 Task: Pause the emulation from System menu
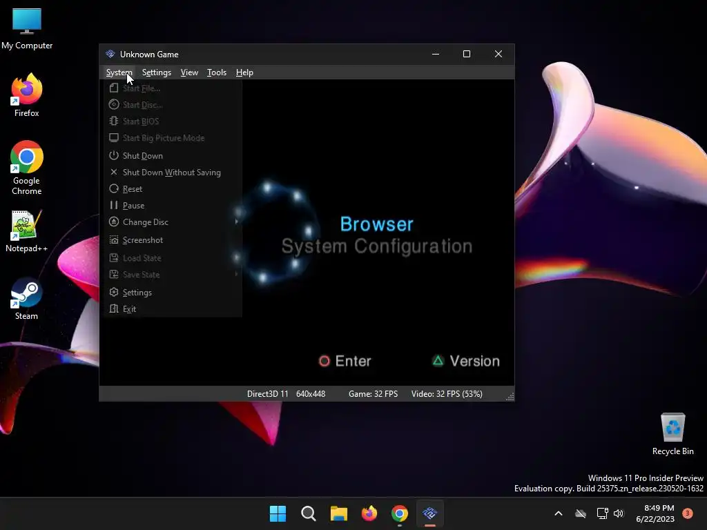pos(173,206)
